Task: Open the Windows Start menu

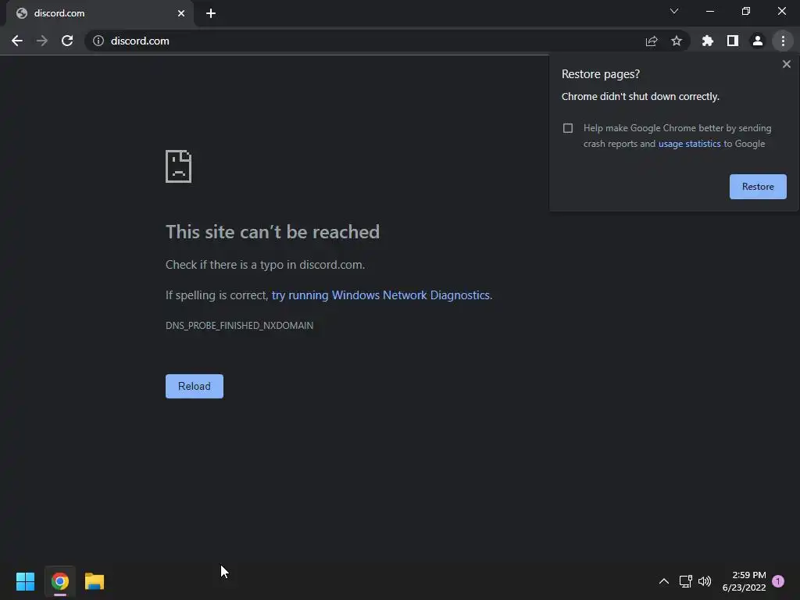Action: [26, 581]
